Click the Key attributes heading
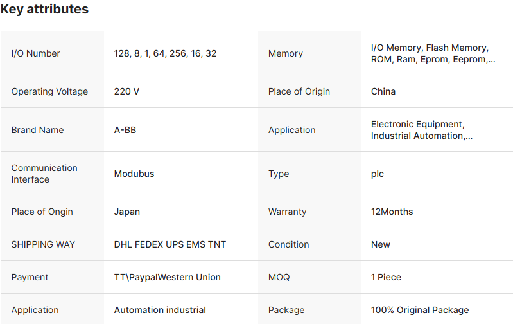The width and height of the screenshot is (513, 324). tap(44, 10)
